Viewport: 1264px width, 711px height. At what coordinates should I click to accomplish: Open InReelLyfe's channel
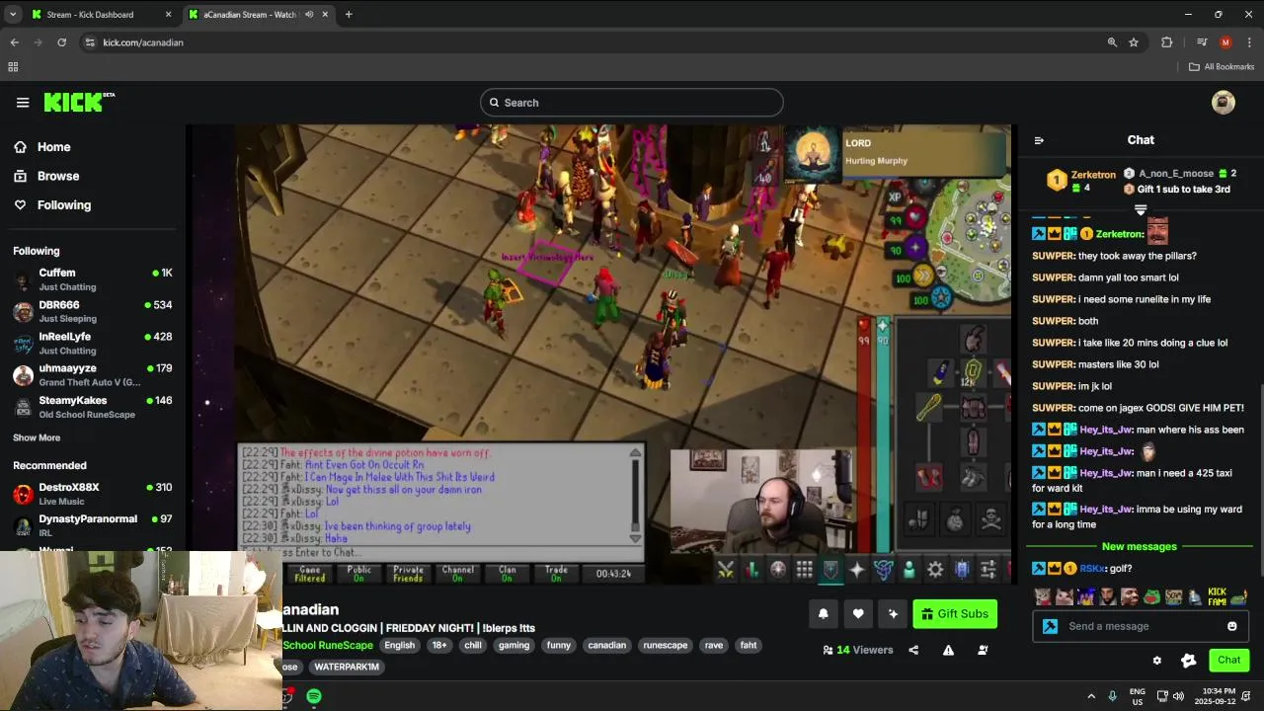click(x=93, y=343)
